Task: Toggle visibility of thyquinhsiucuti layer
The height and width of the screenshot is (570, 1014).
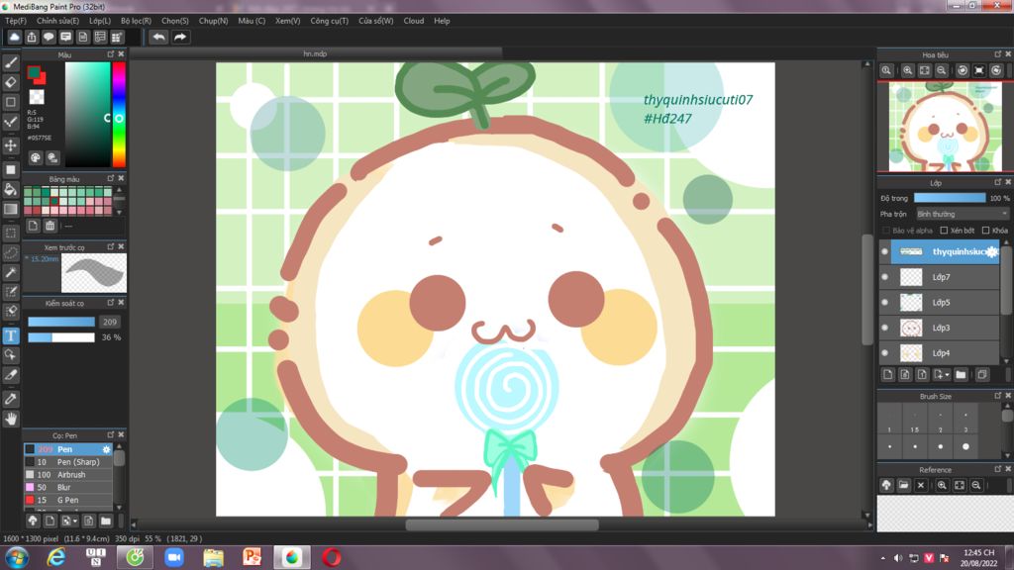Action: [884, 251]
